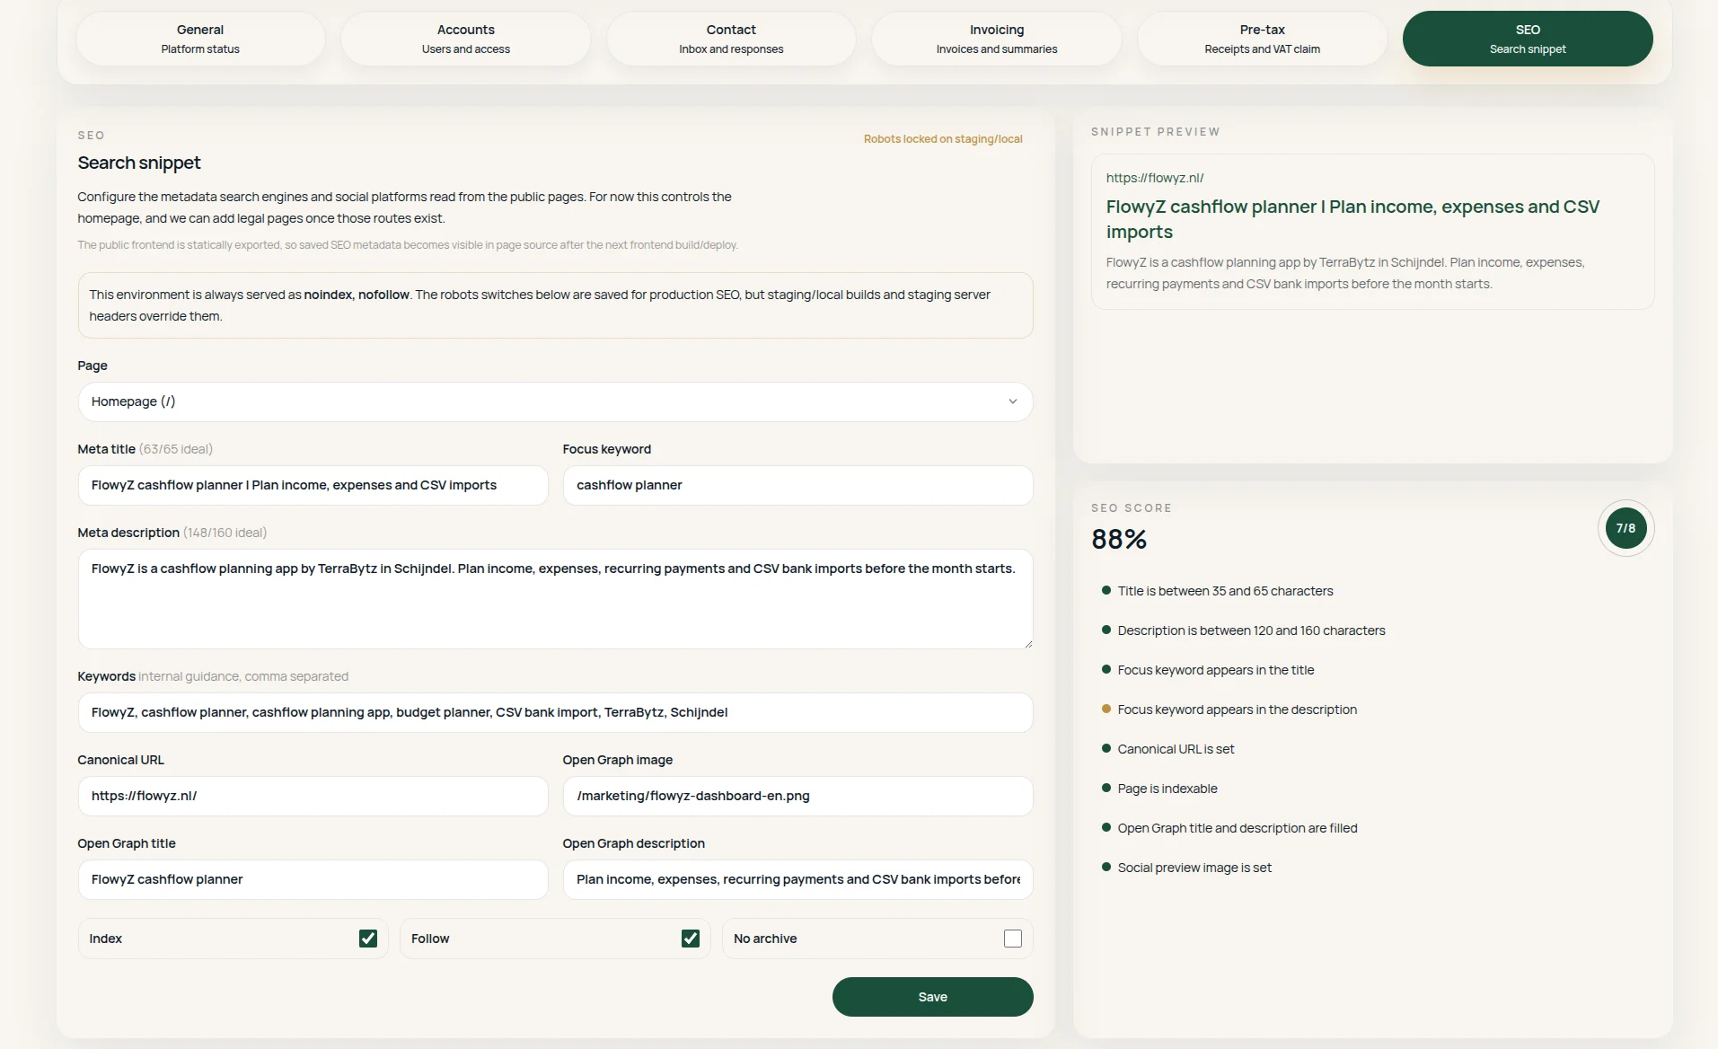The image size is (1718, 1049).
Task: Click the 'Search snippet' heading
Action: (139, 163)
